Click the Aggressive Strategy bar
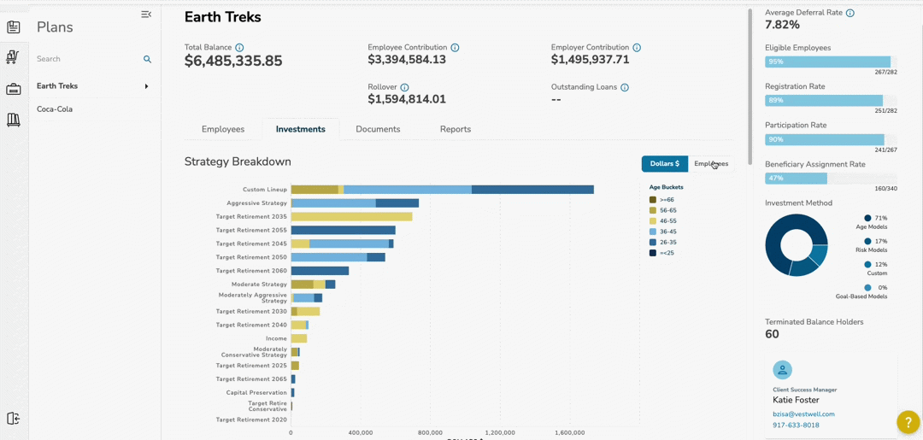 click(355, 203)
